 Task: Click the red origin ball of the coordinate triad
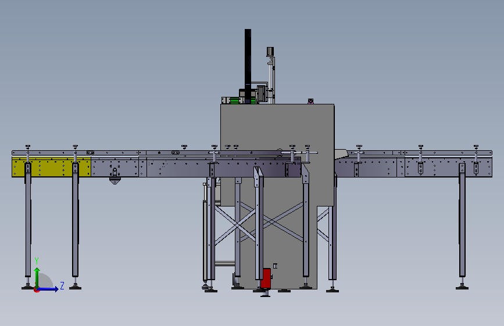tap(36, 290)
